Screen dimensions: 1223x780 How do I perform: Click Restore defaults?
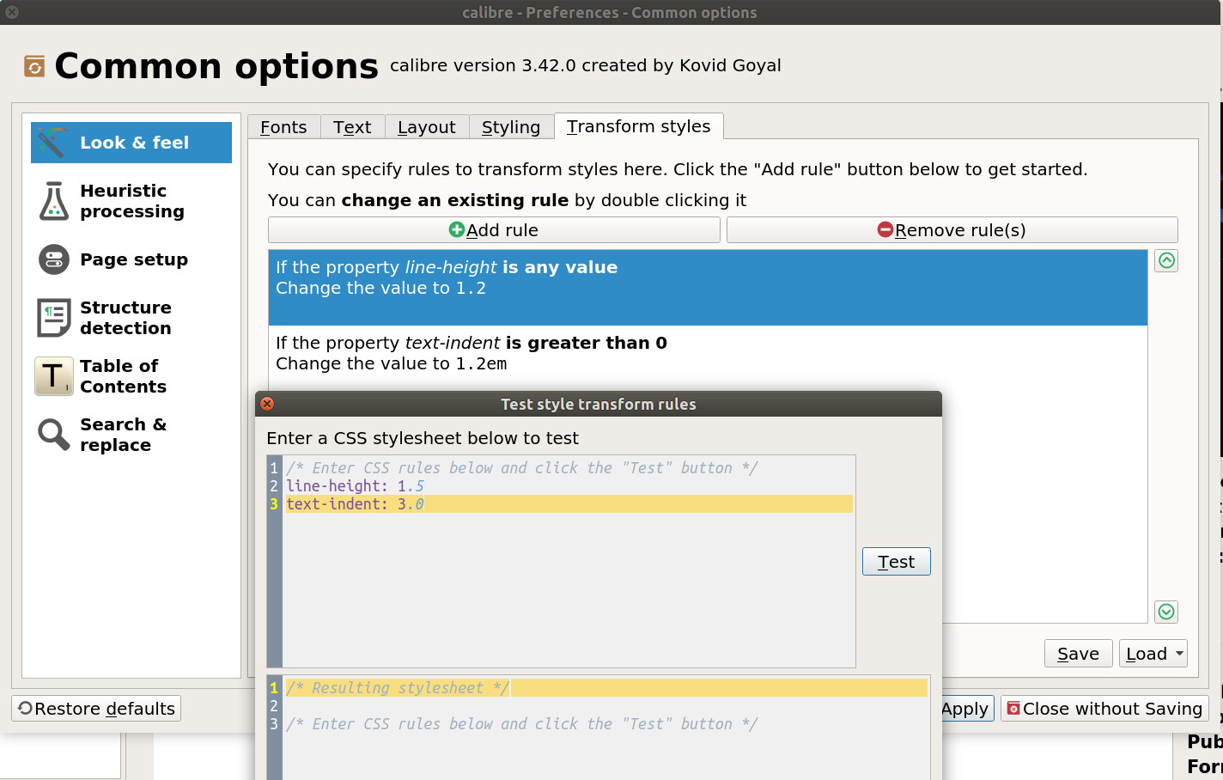(x=96, y=709)
